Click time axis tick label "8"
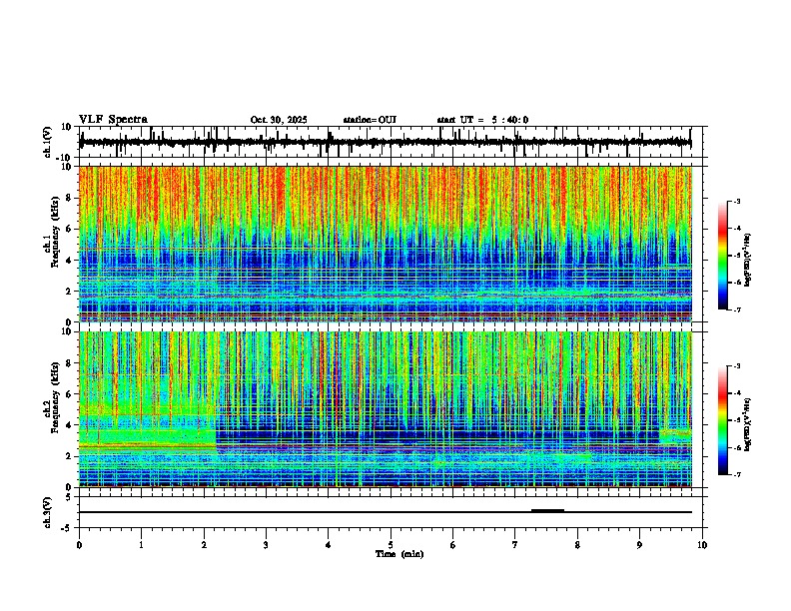This screenshot has width=791, height=611. (x=577, y=545)
